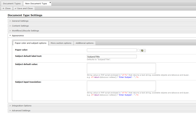The width and height of the screenshot is (196, 115).
Task: Click the Subject default label text label
Action: (x=29, y=56)
